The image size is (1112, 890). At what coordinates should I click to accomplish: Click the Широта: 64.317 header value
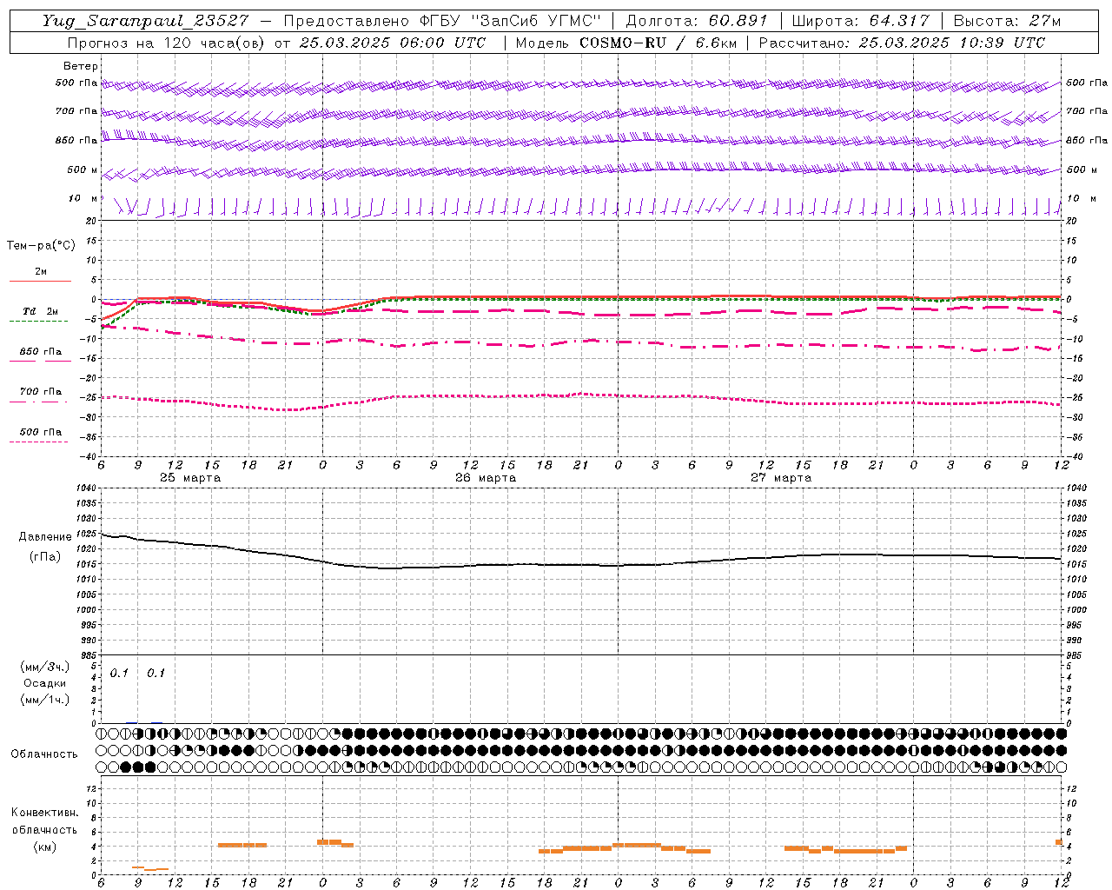point(861,21)
